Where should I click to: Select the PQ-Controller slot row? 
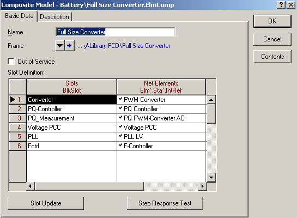click(107, 109)
